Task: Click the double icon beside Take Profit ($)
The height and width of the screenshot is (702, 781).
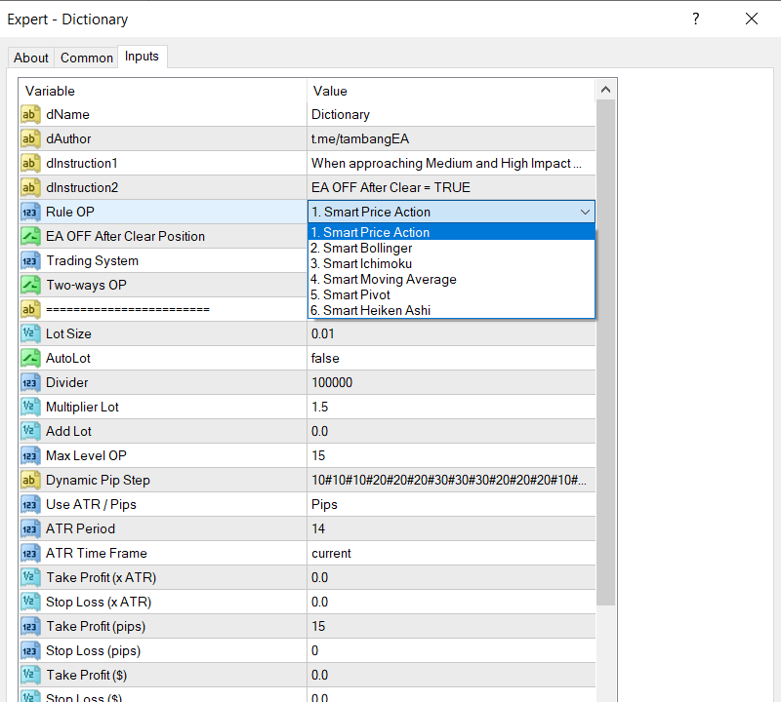Action: [30, 675]
